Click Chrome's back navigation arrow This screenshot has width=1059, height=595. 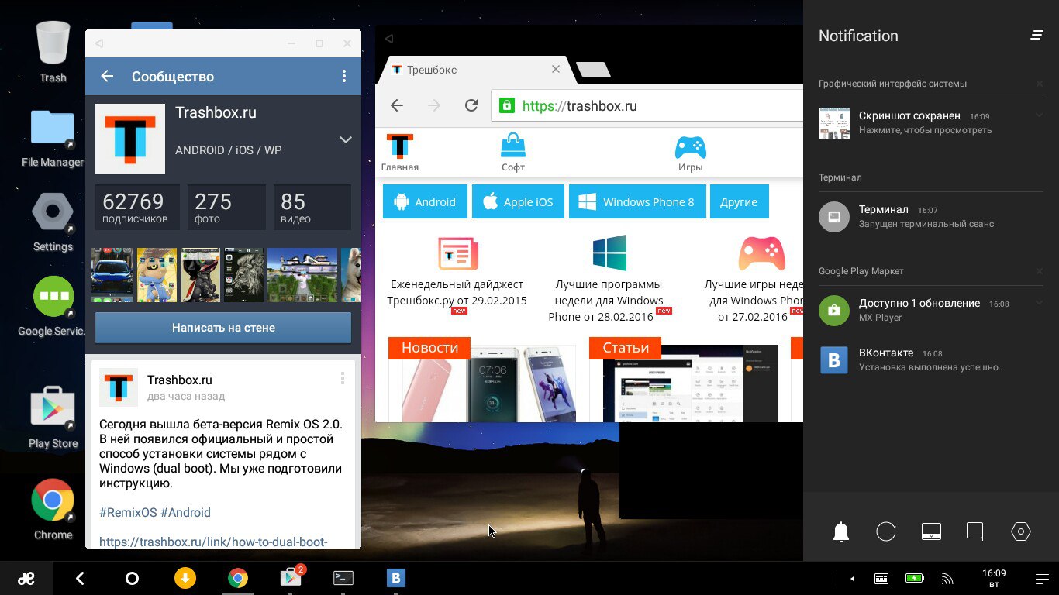[x=397, y=106]
